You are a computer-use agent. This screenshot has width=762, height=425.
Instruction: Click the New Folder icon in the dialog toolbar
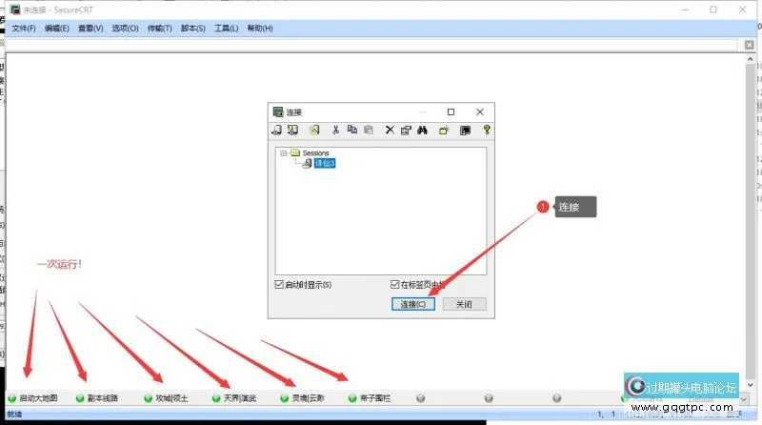tap(444, 130)
